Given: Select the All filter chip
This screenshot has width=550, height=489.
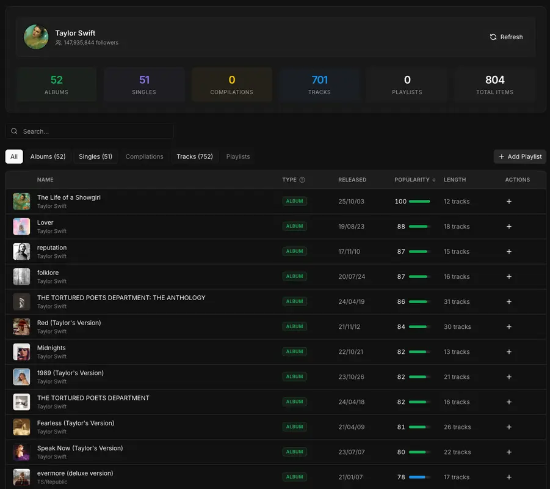Looking at the screenshot, I should (x=14, y=156).
